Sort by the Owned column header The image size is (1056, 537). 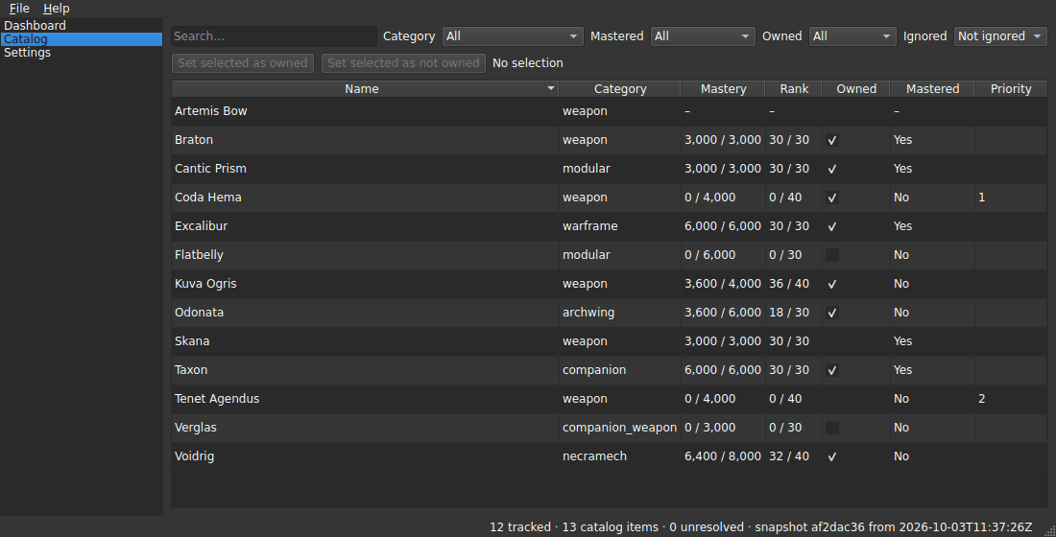tap(856, 89)
